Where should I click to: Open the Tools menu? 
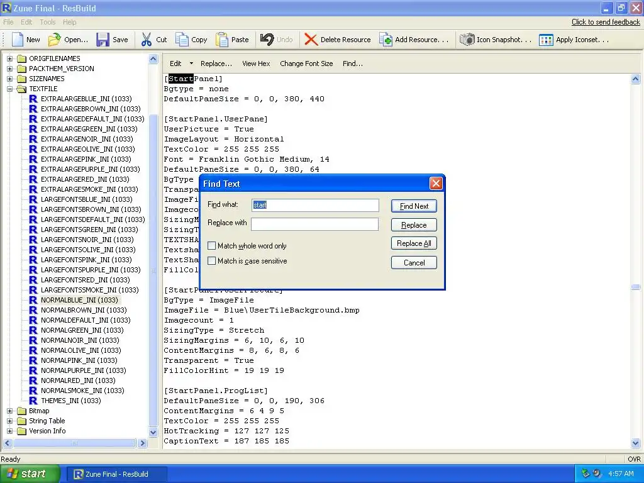48,22
